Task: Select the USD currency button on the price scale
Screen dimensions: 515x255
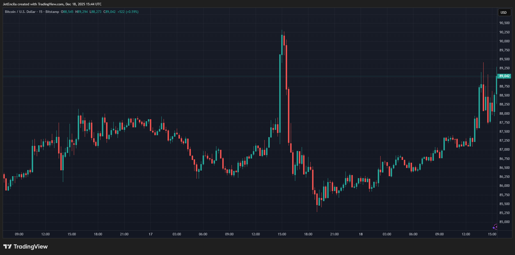Action: click(504, 12)
